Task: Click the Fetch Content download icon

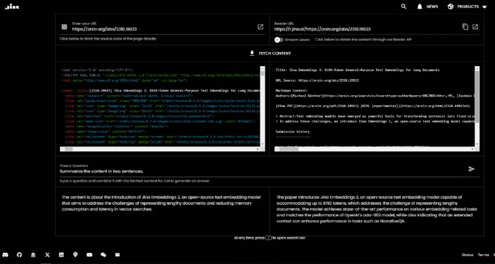Action: [252, 53]
